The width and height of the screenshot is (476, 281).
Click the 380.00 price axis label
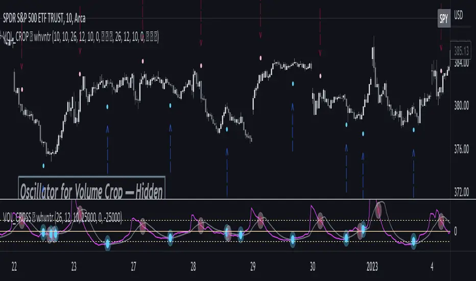pyautogui.click(x=461, y=106)
